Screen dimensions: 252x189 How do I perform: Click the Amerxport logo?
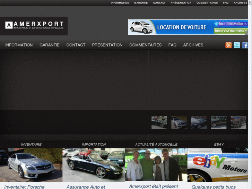coord(34,25)
